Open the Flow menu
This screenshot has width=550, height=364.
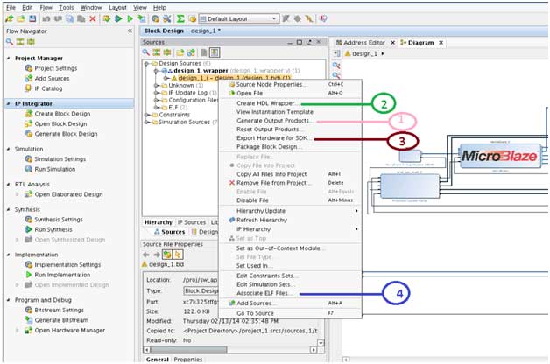coord(46,7)
